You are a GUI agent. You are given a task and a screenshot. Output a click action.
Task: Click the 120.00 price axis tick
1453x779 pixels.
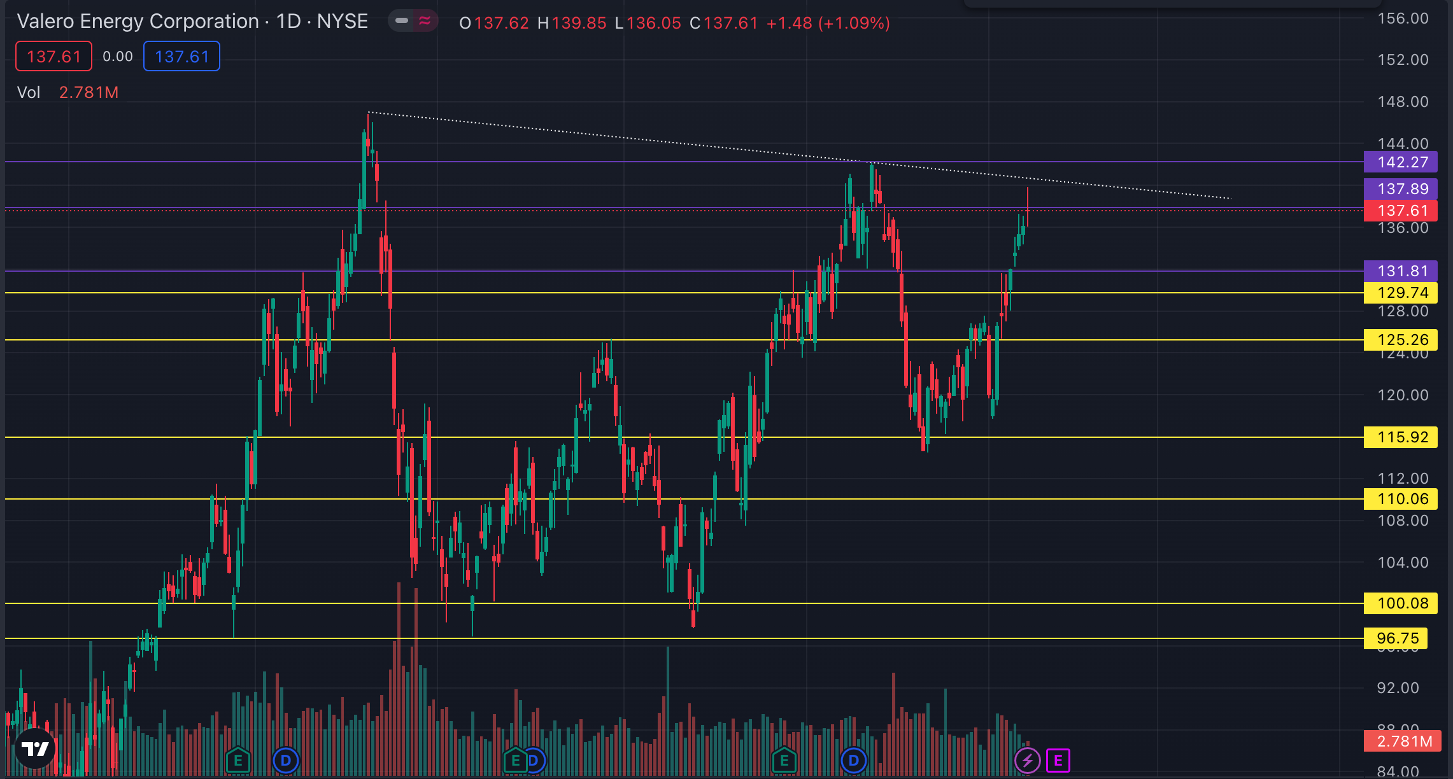point(1403,395)
